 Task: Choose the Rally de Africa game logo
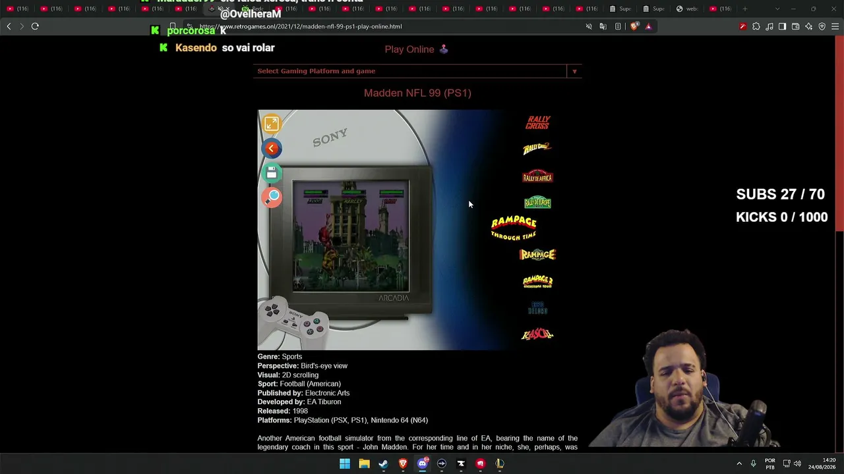click(537, 176)
